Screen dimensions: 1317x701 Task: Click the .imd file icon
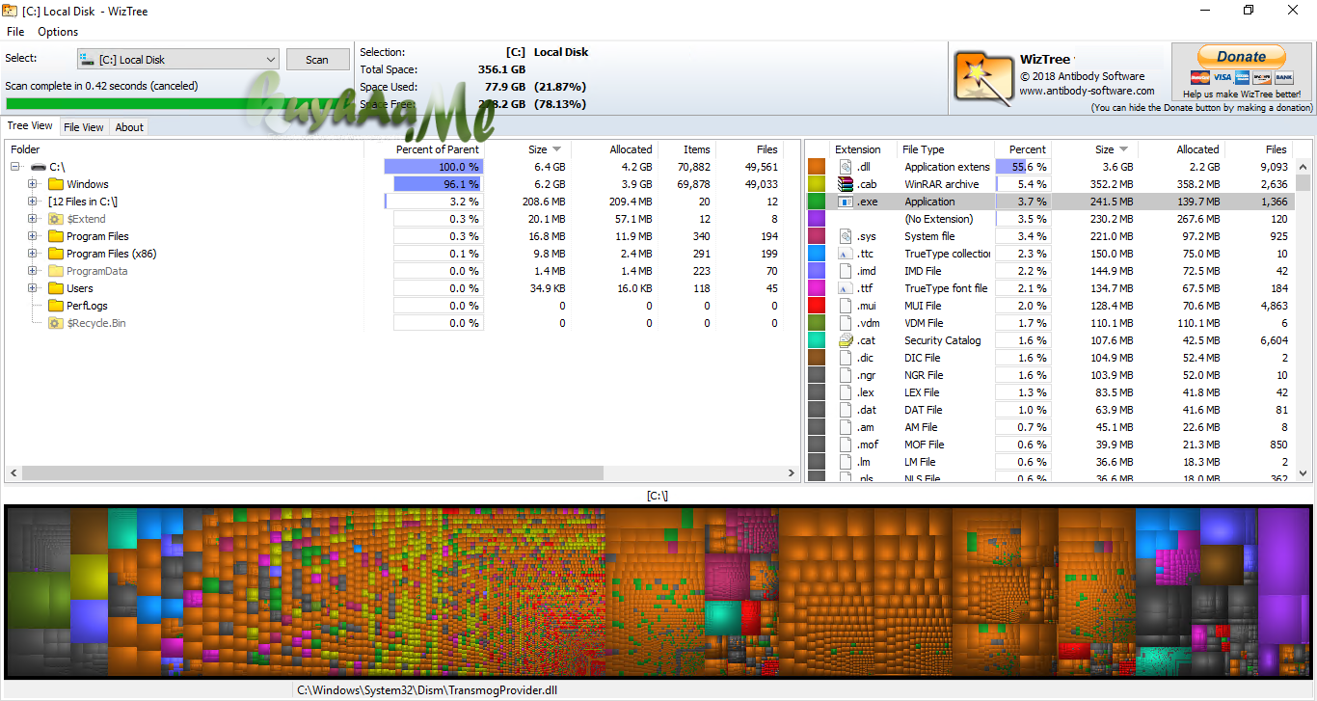[846, 271]
